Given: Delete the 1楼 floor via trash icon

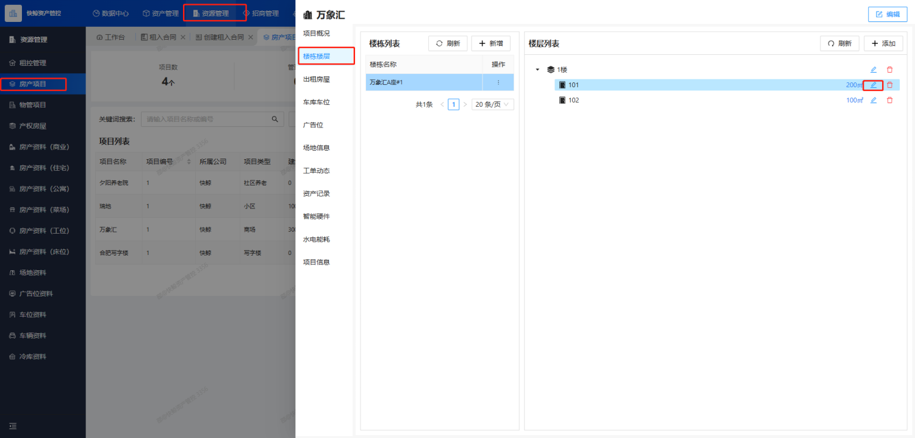Looking at the screenshot, I should (x=889, y=70).
